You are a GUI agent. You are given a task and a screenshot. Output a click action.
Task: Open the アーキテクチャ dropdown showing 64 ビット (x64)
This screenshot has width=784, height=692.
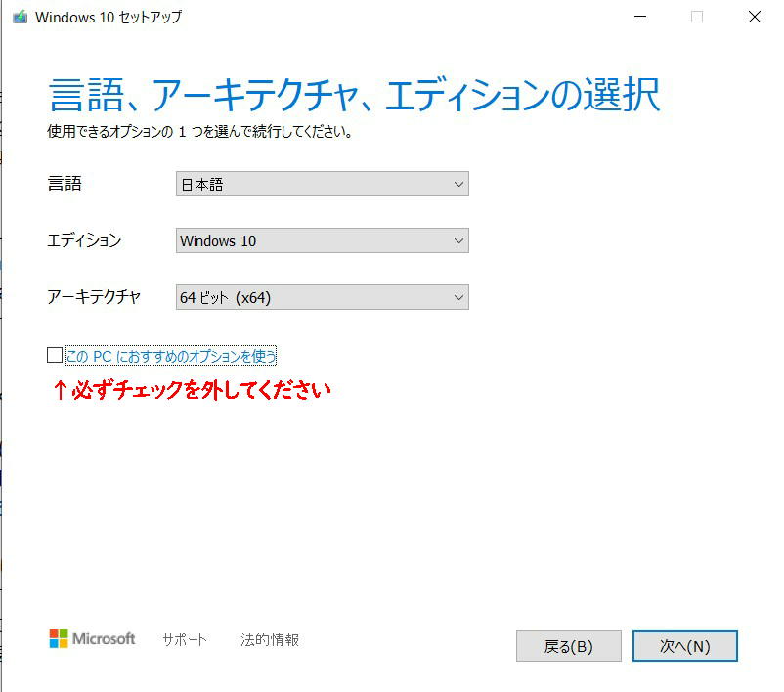pyautogui.click(x=322, y=297)
